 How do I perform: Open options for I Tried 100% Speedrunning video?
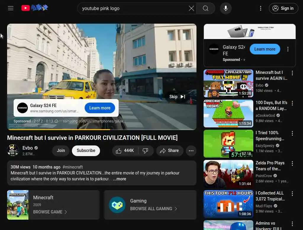click(x=292, y=133)
